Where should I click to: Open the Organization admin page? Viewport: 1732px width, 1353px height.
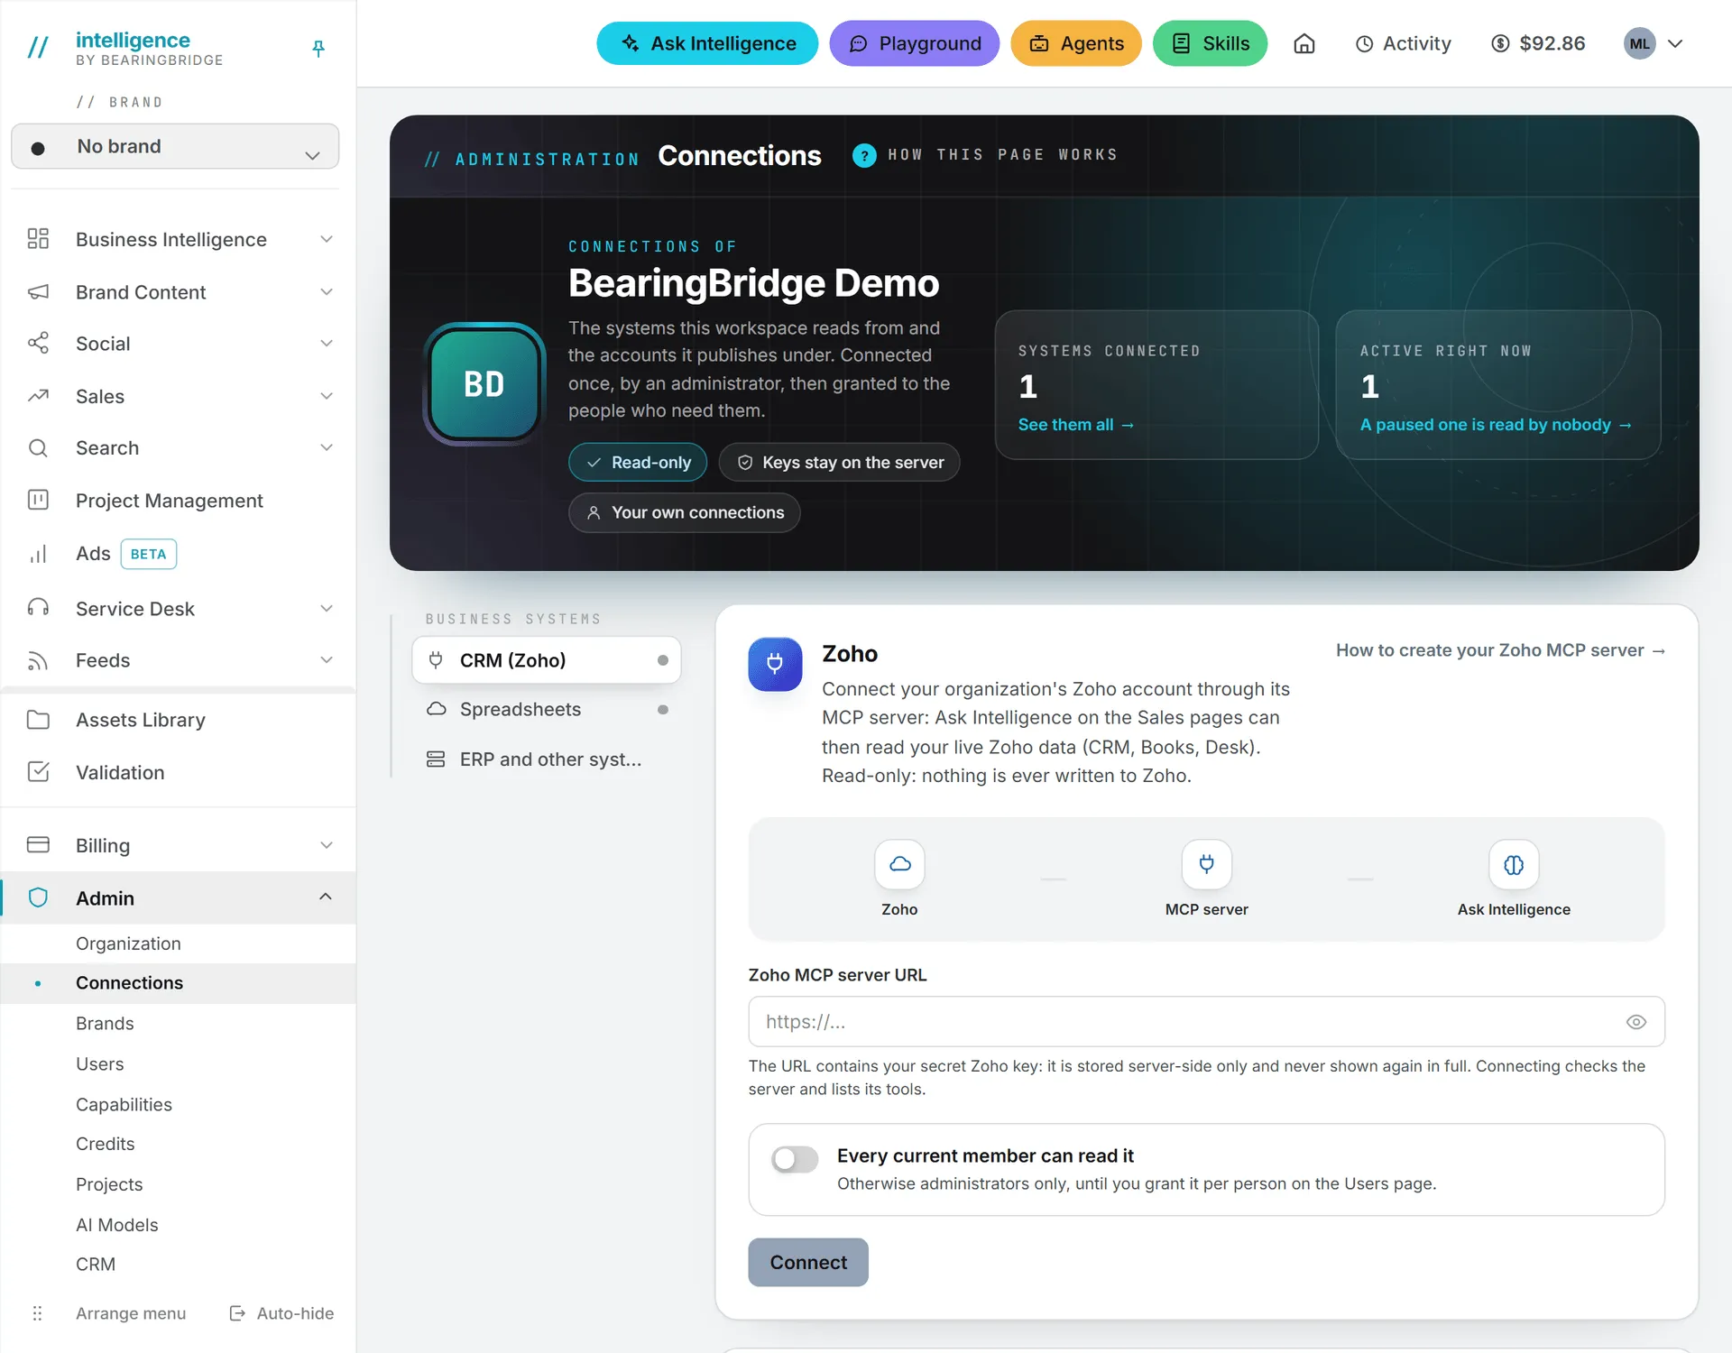128,943
